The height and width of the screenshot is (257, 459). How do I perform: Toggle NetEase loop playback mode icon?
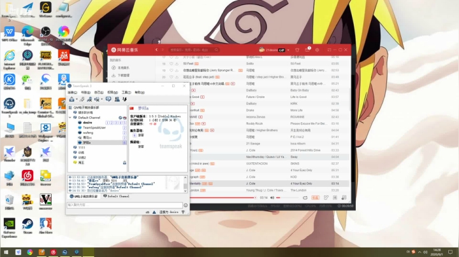pyautogui.click(x=305, y=198)
